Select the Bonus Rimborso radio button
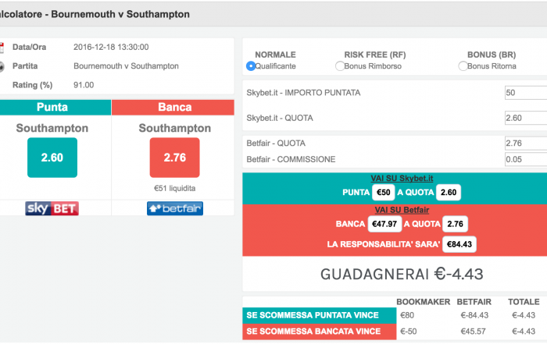Screen dimensions: 547x344 point(340,66)
